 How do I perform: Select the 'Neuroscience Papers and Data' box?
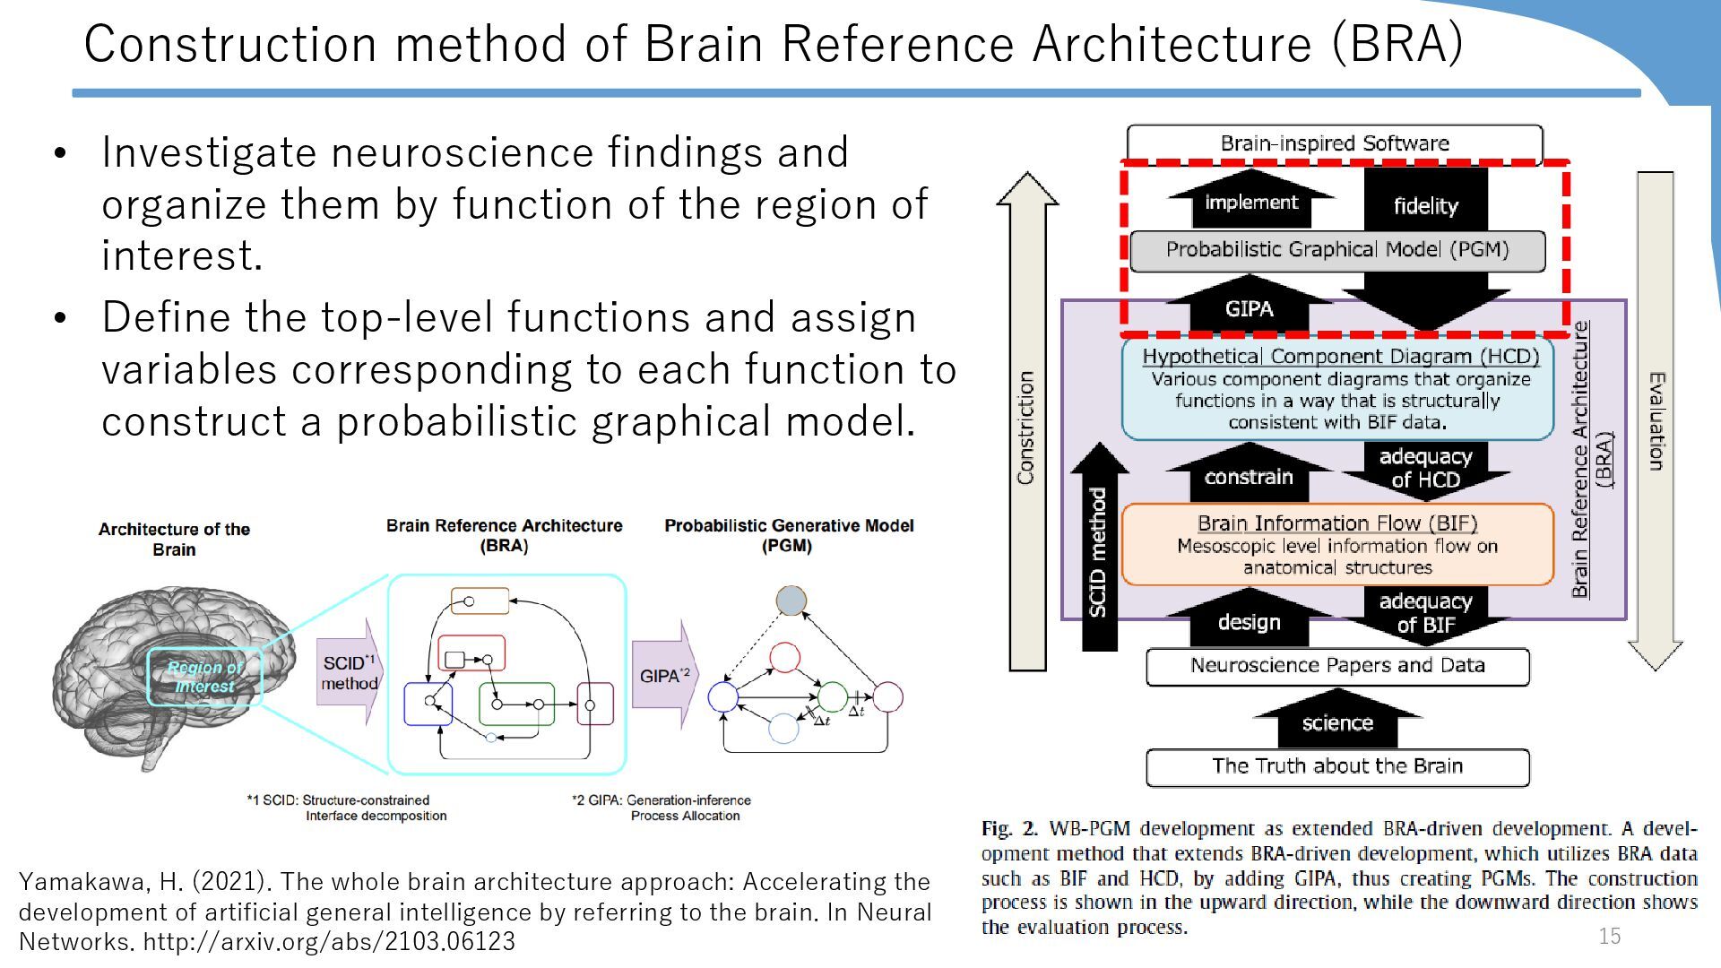coord(1337,666)
